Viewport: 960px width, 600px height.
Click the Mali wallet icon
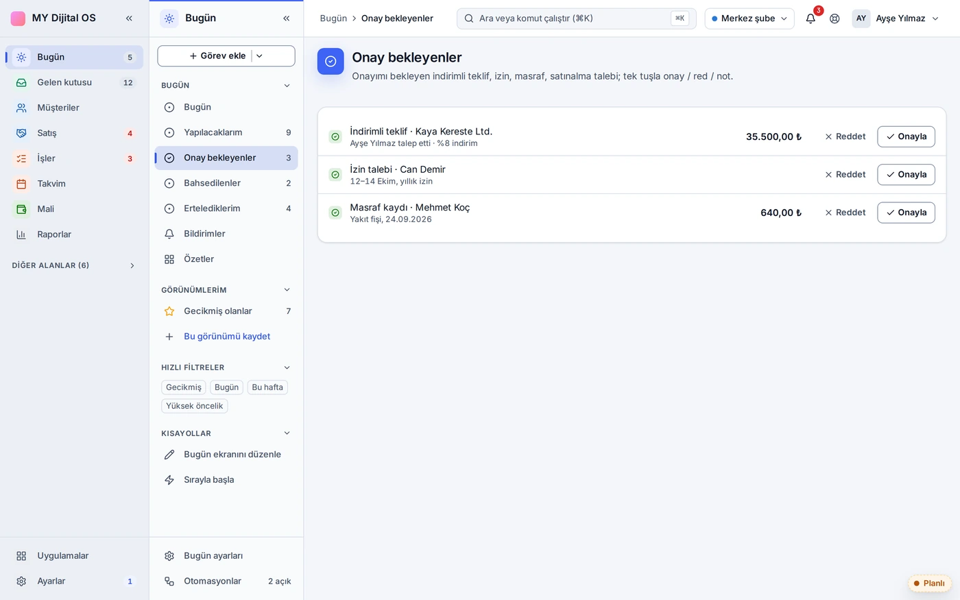point(21,209)
